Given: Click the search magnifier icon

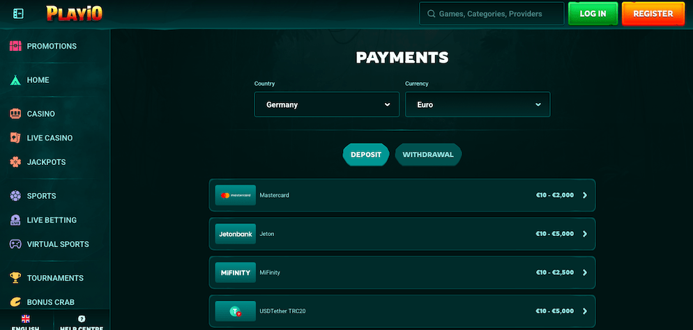Looking at the screenshot, I should pos(432,14).
